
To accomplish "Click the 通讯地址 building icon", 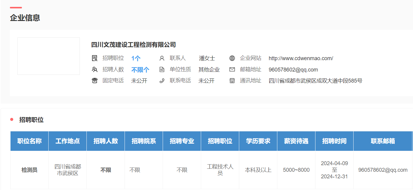I will 232,80.
